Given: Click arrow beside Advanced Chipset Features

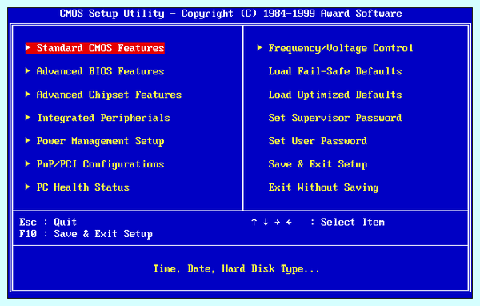Looking at the screenshot, I should (28, 94).
